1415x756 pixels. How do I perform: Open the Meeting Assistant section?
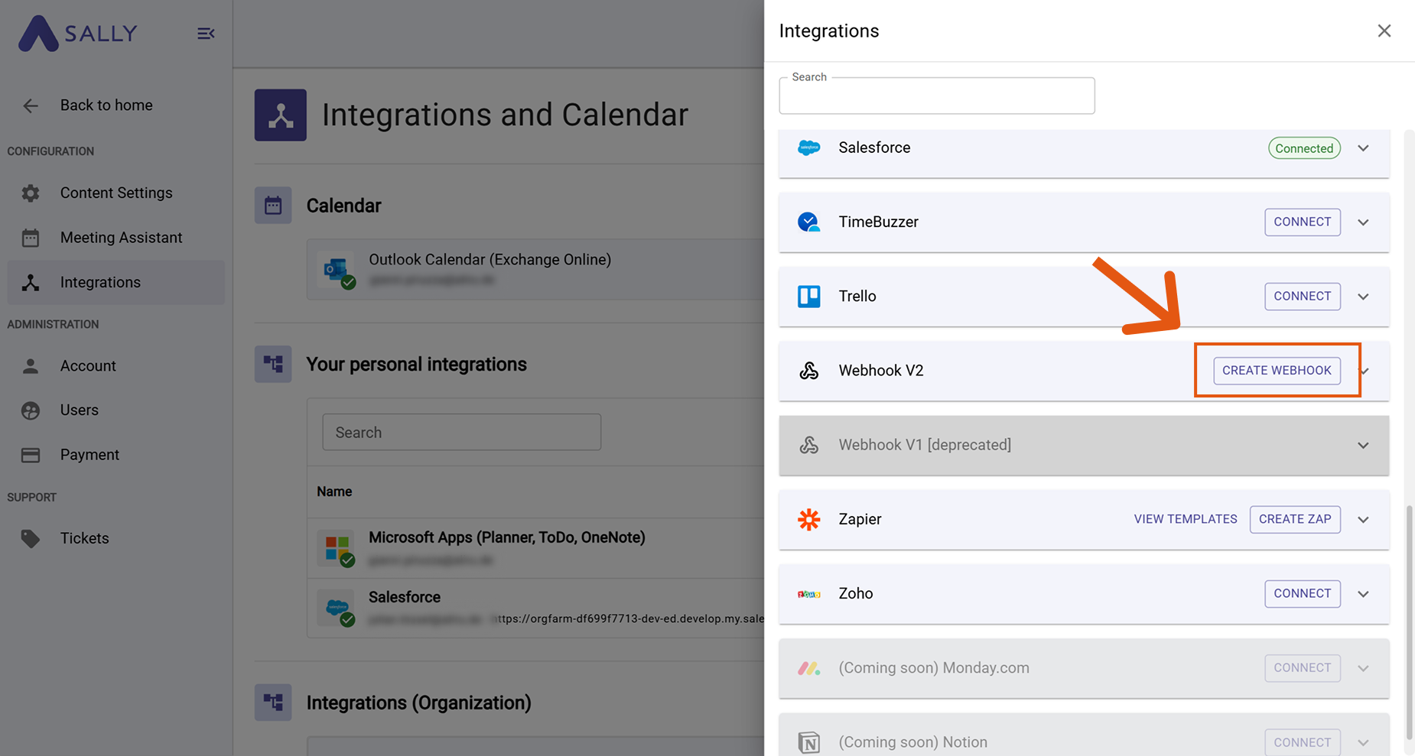(x=121, y=237)
